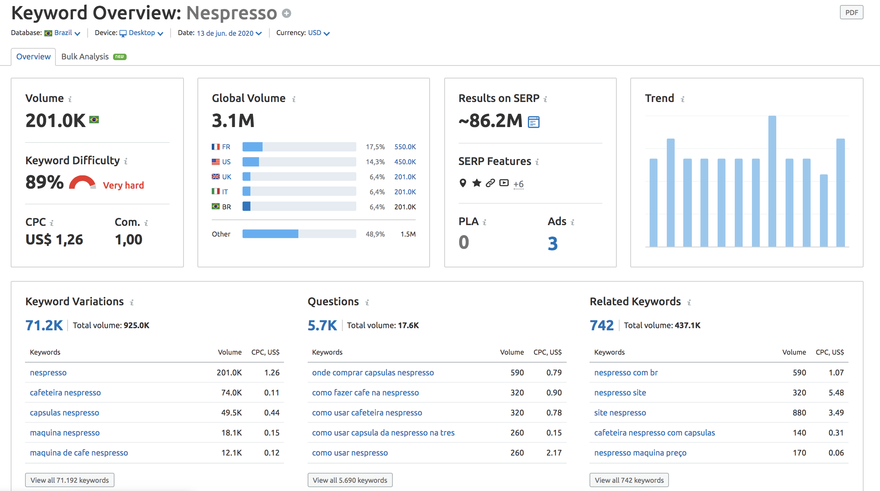Click View all 71.192 keywords button
This screenshot has width=880, height=491.
coord(70,480)
